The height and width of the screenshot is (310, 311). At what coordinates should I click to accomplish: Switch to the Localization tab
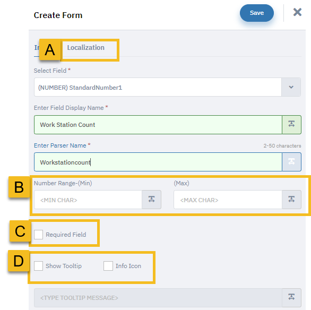85,48
